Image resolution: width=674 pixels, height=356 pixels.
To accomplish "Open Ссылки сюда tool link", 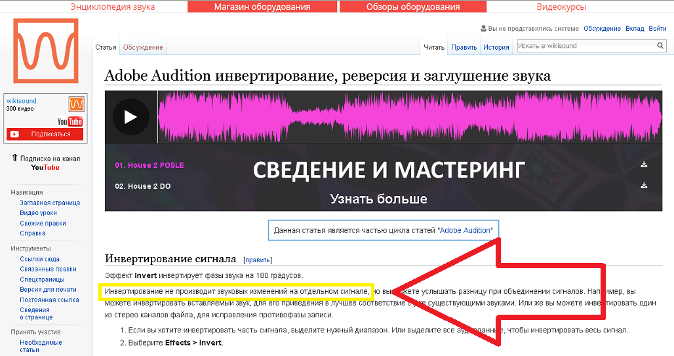I will click(x=39, y=259).
